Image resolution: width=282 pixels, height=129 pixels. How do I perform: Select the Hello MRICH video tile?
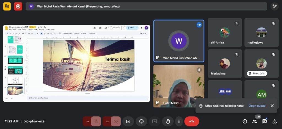(x=179, y=86)
